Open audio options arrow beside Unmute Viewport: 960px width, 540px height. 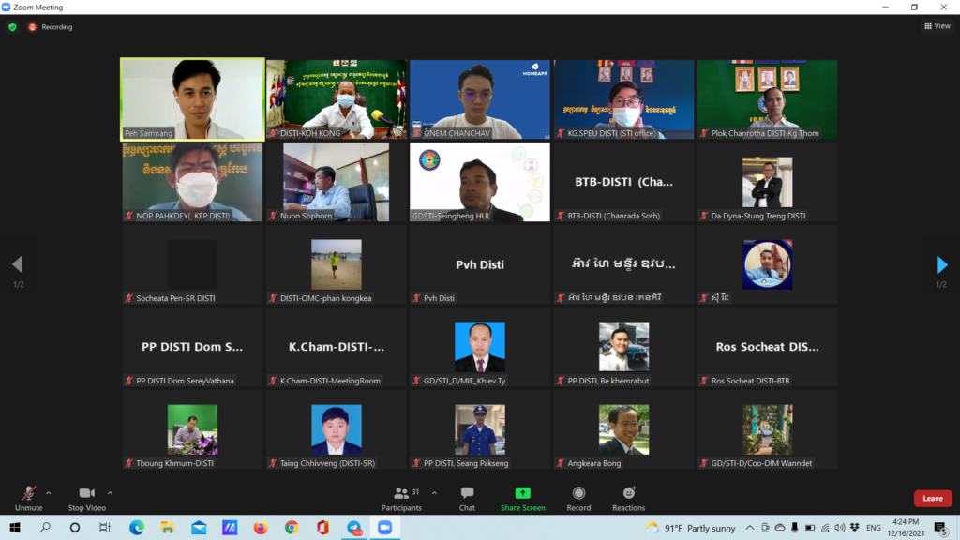[49, 492]
